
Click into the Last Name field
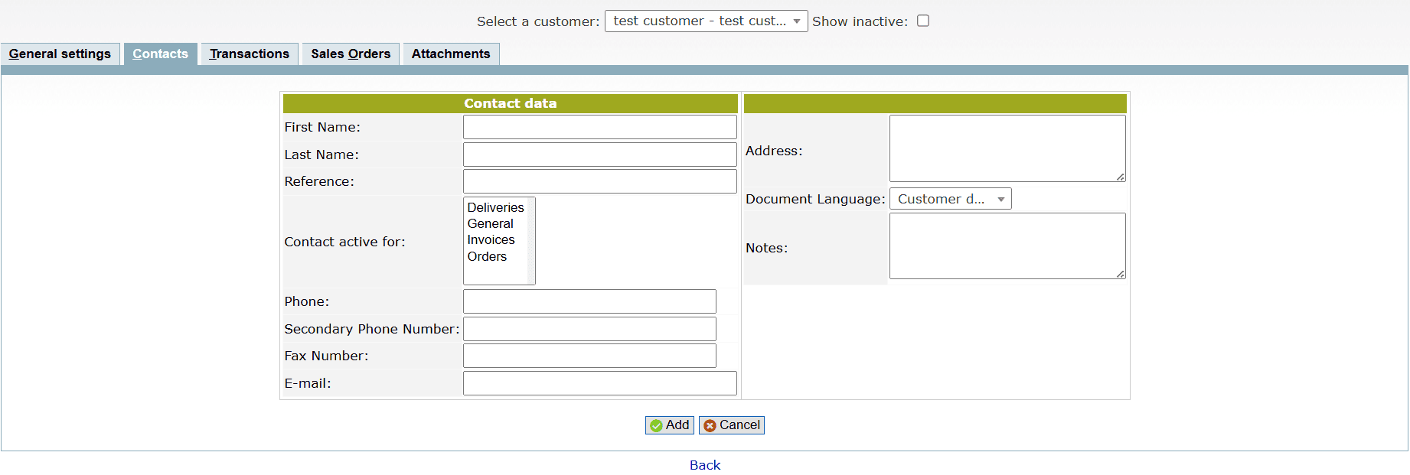[599, 155]
